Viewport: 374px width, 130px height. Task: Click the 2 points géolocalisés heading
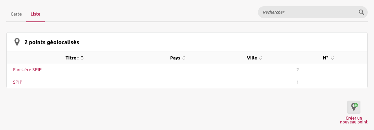point(52,43)
